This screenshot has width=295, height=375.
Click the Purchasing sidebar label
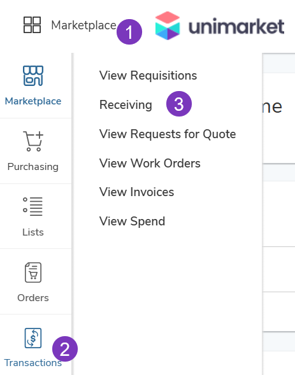click(33, 167)
